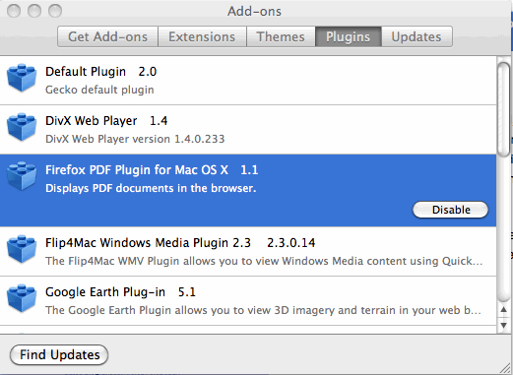Click the DivX Web Player brick icon

22,127
